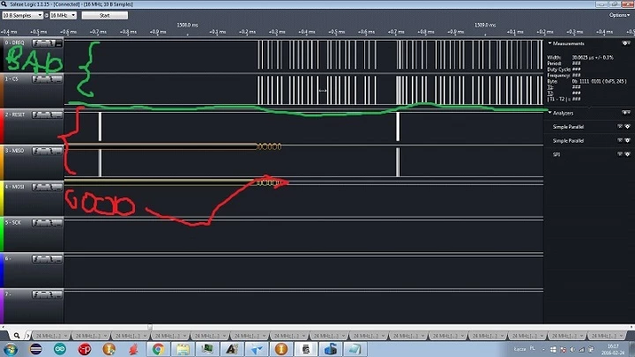This screenshot has height=357, width=635.
Task: Click the horizontal scrollbar right arrow
Action: 632,326
